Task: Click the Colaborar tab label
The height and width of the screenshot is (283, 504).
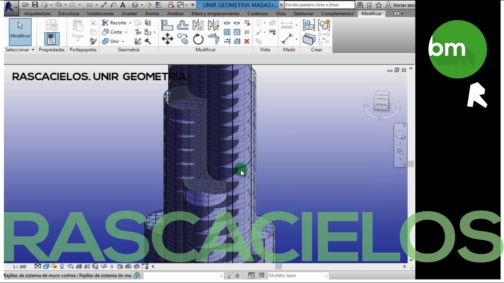Action: [258, 13]
